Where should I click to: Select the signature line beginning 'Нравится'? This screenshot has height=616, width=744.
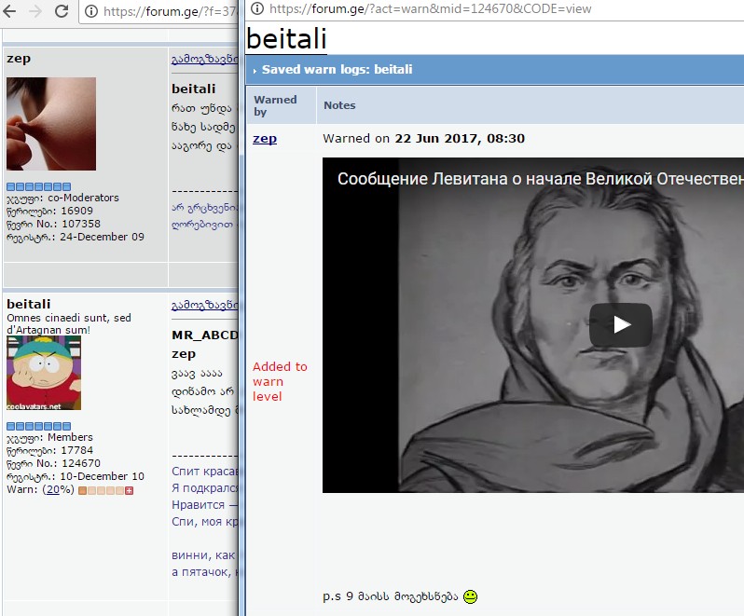[204, 504]
